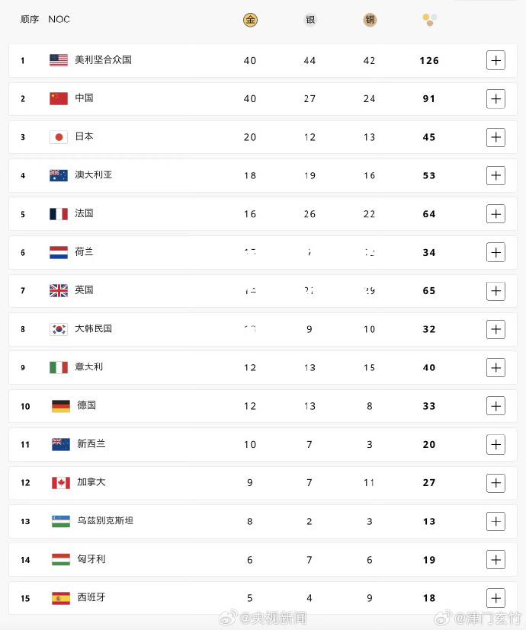Click the silver medal column icon
The width and height of the screenshot is (526, 630).
310,20
